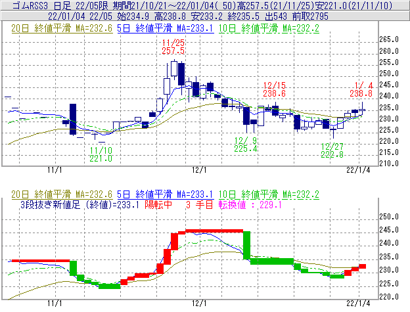The height and width of the screenshot is (312, 410).
Task: Click the 12/ 9 225.4 low label
Action: point(246,145)
